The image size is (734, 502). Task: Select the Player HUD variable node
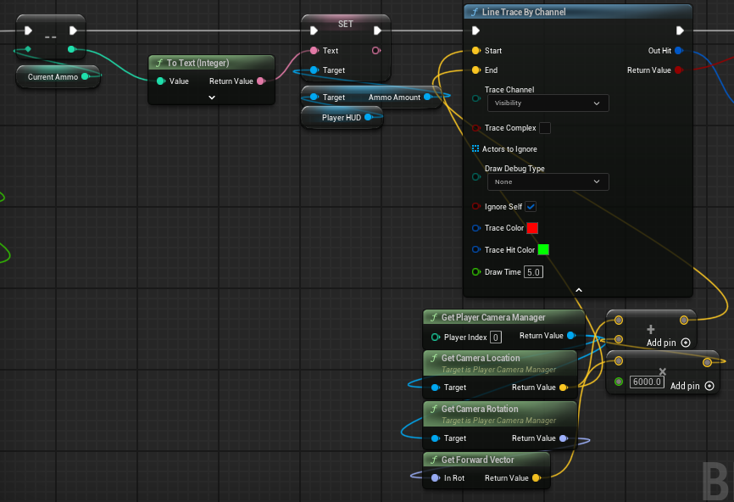342,118
